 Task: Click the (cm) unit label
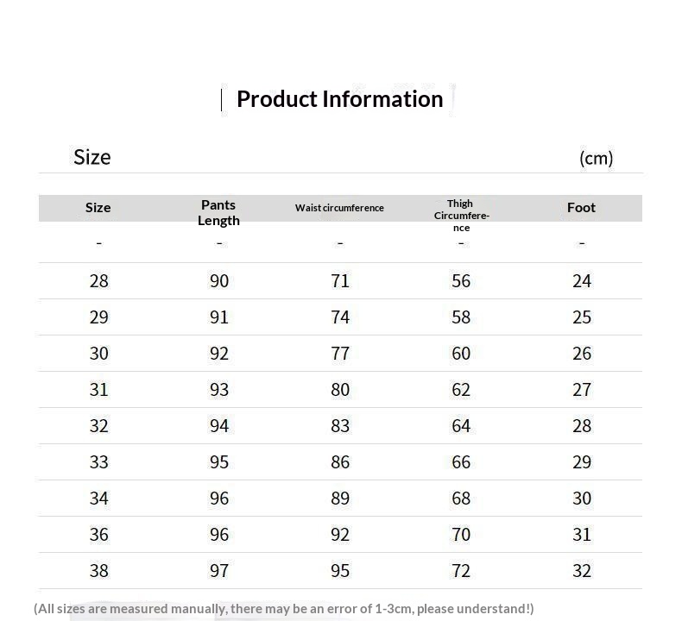[596, 158]
